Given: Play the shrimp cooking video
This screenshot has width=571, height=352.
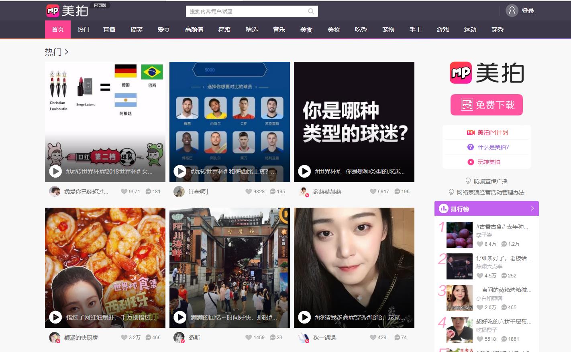Looking at the screenshot, I should click(x=55, y=317).
